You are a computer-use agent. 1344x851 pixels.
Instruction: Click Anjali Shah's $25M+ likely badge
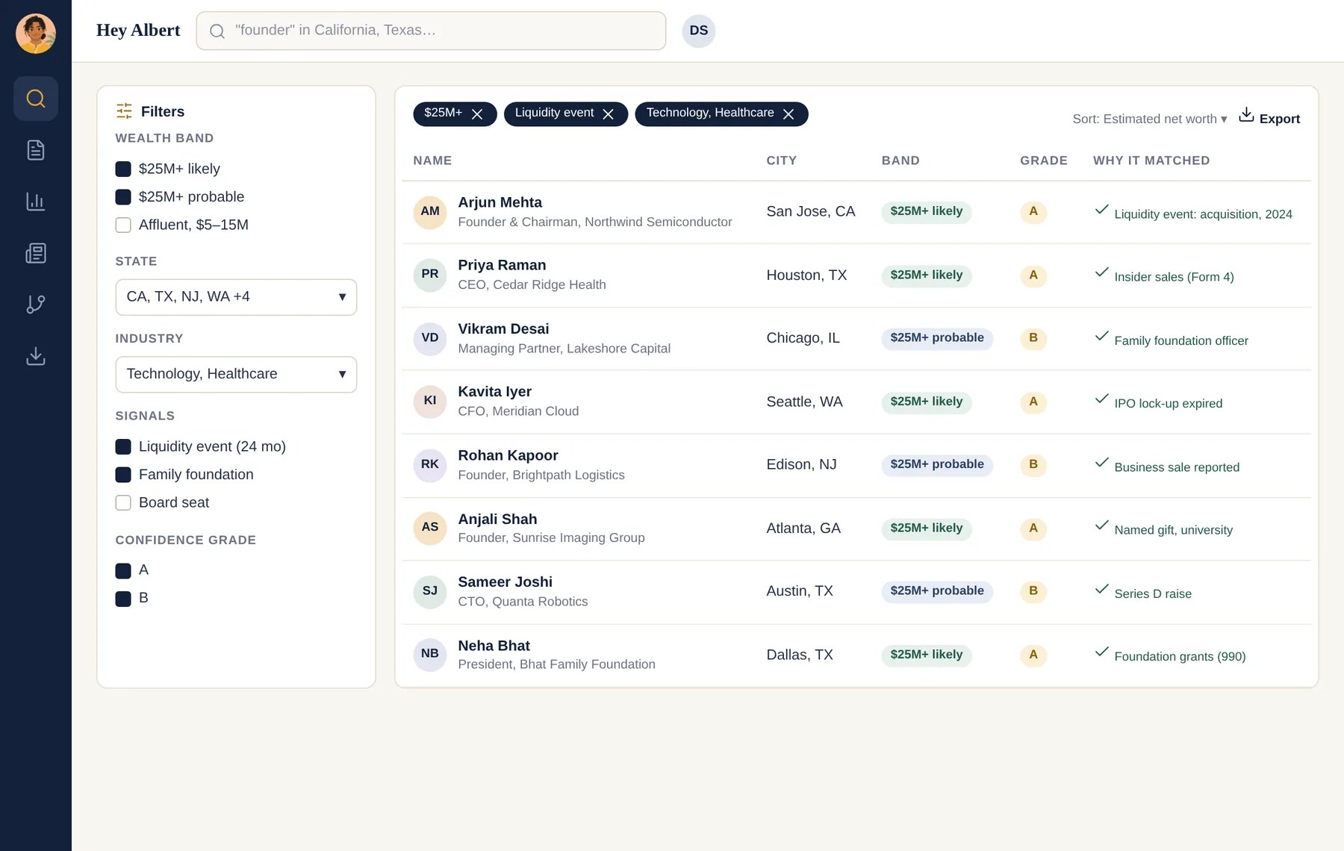click(x=927, y=529)
